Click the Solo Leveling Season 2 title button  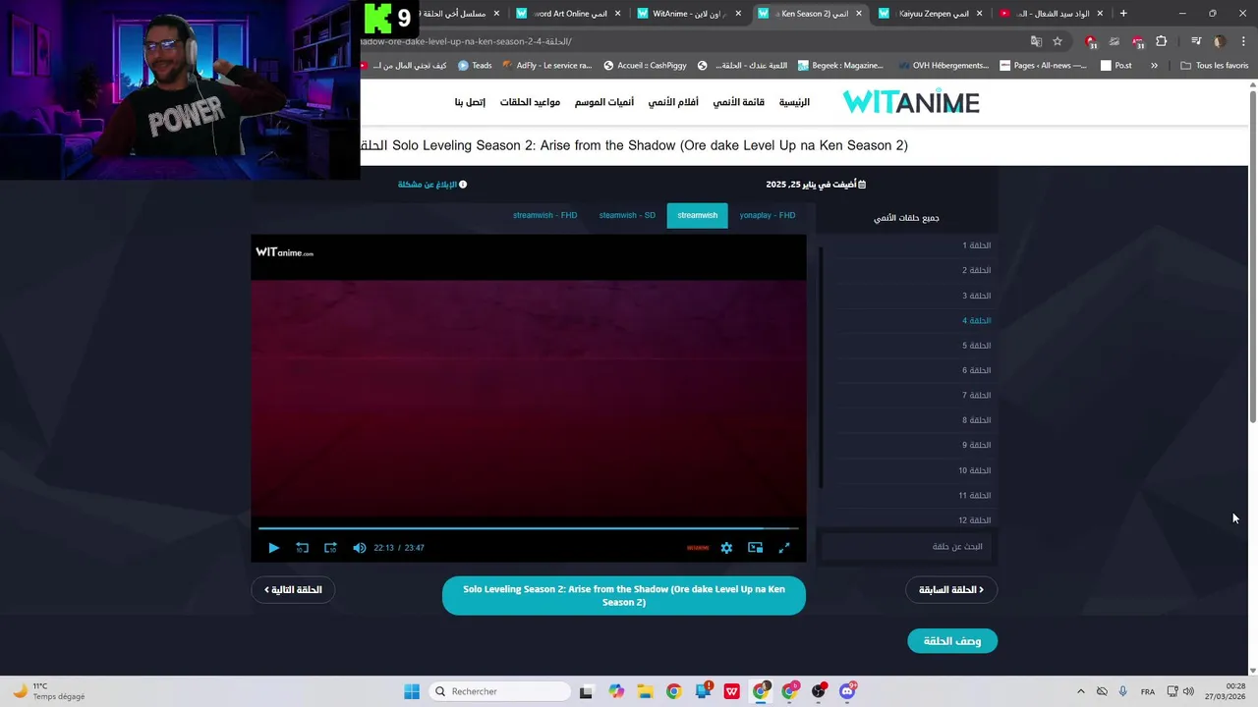coord(624,596)
